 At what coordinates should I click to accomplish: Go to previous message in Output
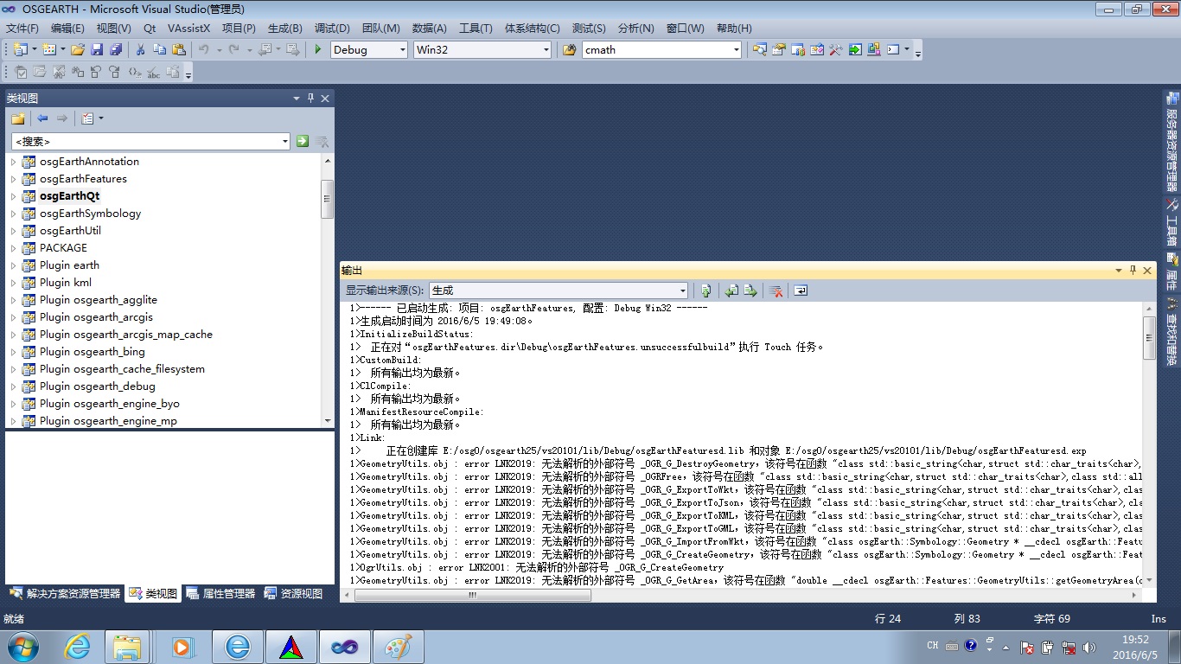tap(731, 290)
